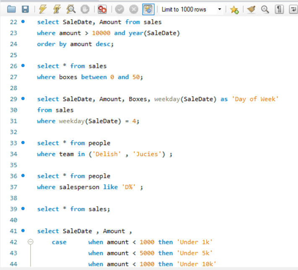Collapse the case block on line 42
This screenshot has width=298, height=270.
30,242
